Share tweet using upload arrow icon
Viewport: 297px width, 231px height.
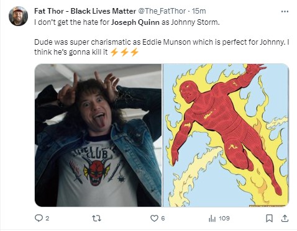coord(285,218)
